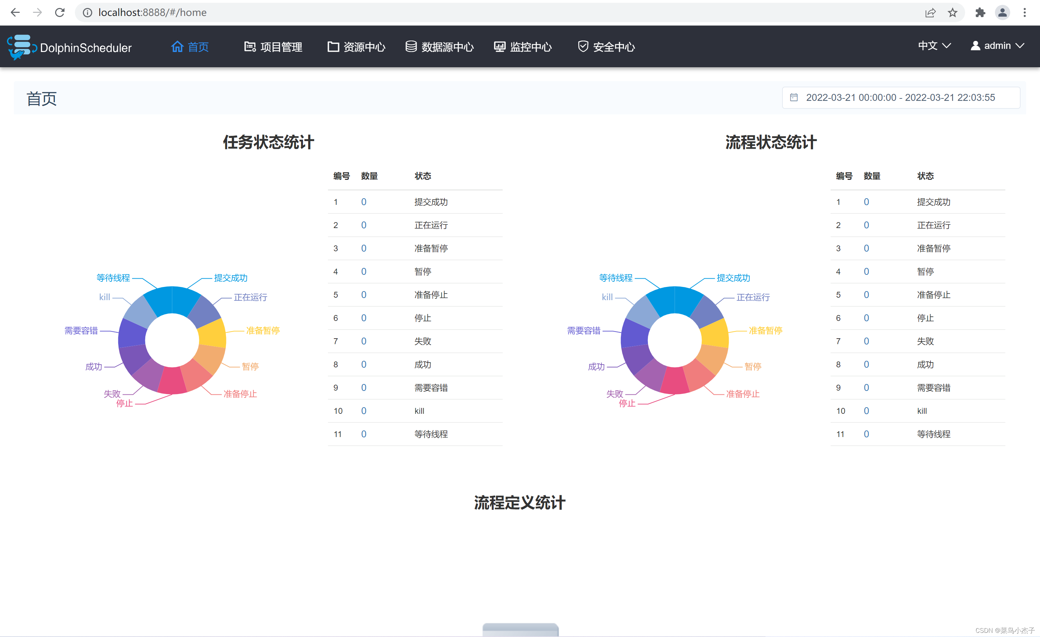The image size is (1040, 637).
Task: Click the 0 link beside 成功 process status
Action: [x=866, y=365]
